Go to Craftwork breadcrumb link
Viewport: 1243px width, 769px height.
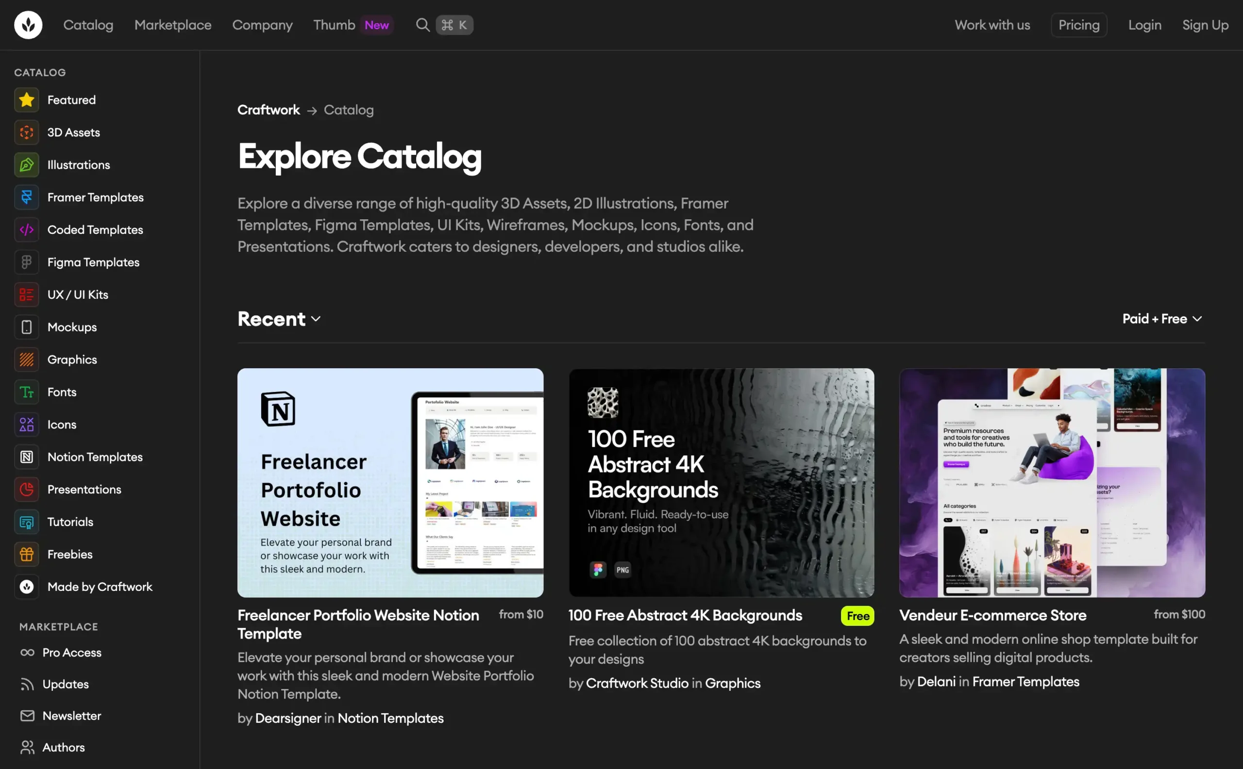(x=269, y=110)
